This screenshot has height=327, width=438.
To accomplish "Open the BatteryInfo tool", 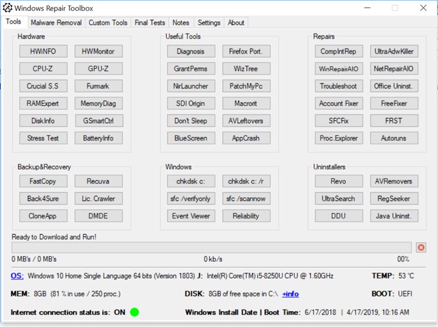I will click(99, 138).
